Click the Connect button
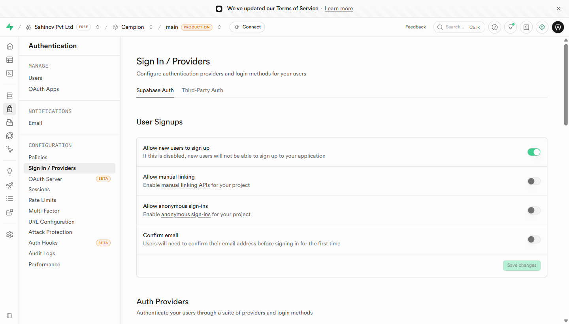This screenshot has height=324, width=569. click(247, 27)
